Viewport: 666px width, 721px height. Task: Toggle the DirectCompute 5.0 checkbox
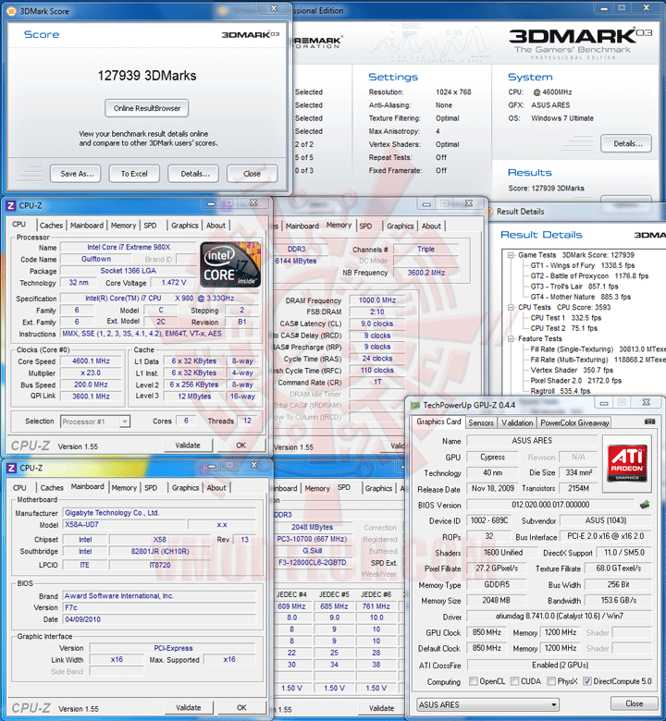coord(587,681)
